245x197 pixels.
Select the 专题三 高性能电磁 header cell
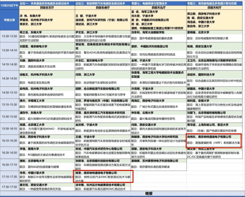tap(215, 3)
